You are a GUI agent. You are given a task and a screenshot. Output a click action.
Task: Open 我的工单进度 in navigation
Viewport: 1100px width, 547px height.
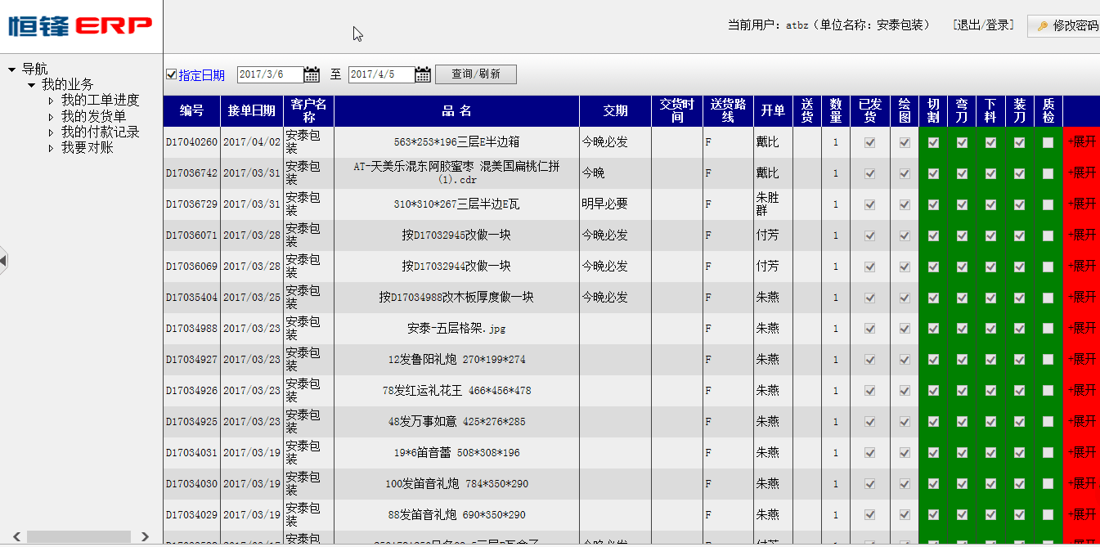tap(100, 101)
